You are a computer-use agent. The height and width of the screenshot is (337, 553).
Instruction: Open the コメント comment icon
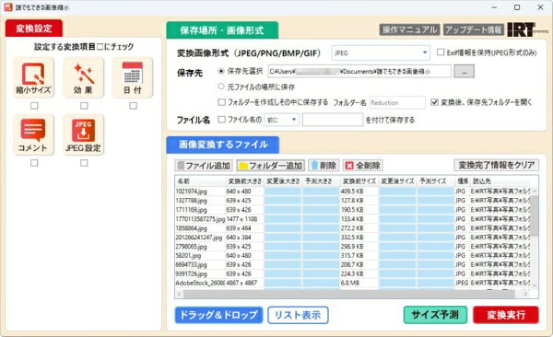pos(33,135)
